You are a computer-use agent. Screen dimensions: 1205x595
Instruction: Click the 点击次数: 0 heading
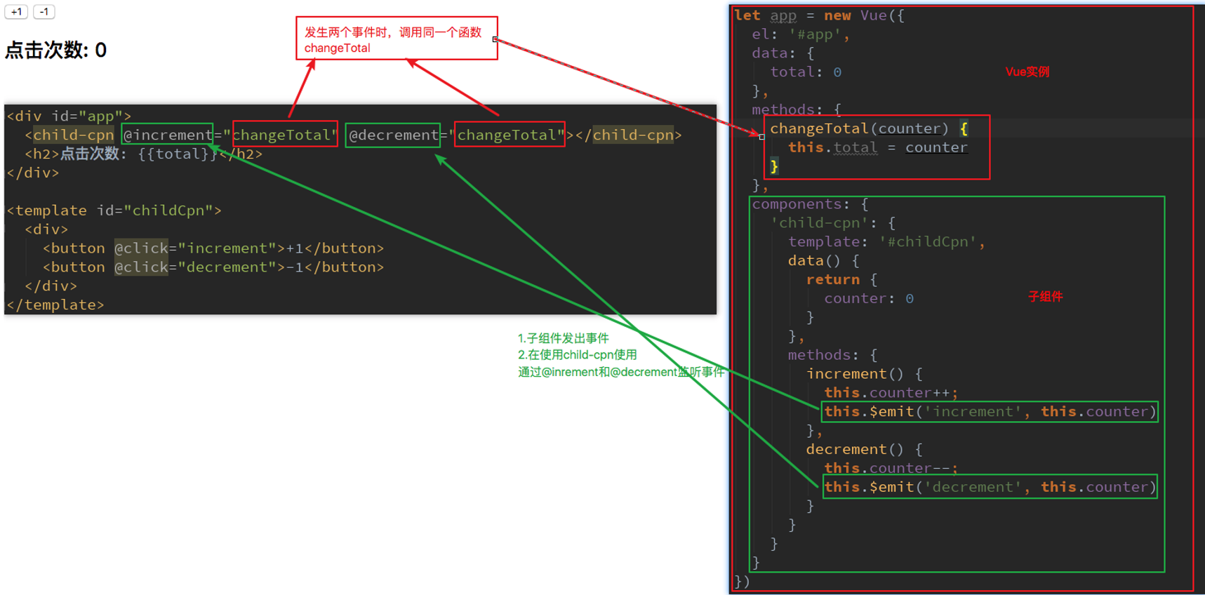[56, 51]
